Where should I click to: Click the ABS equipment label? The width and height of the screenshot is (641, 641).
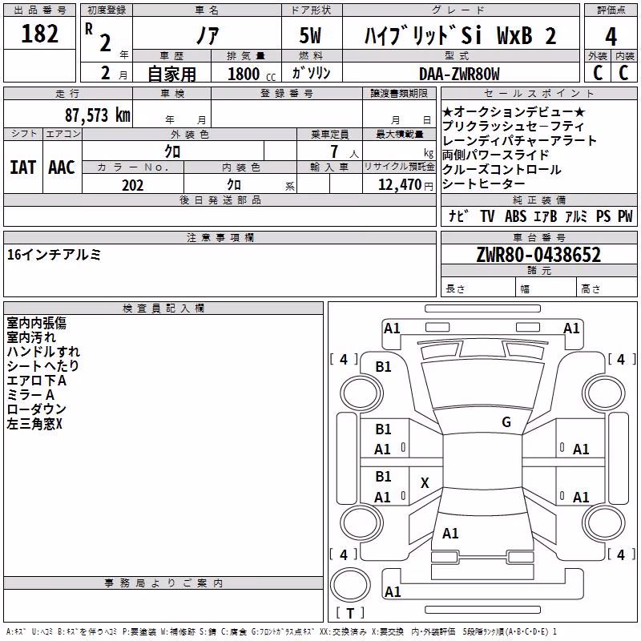pyautogui.click(x=515, y=216)
